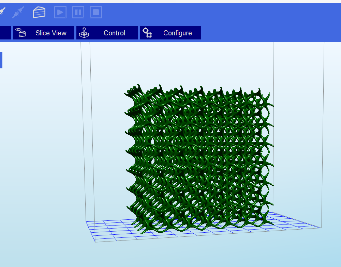The width and height of the screenshot is (341, 267).
Task: Click the gears icon on Configure tab
Action: click(x=147, y=33)
